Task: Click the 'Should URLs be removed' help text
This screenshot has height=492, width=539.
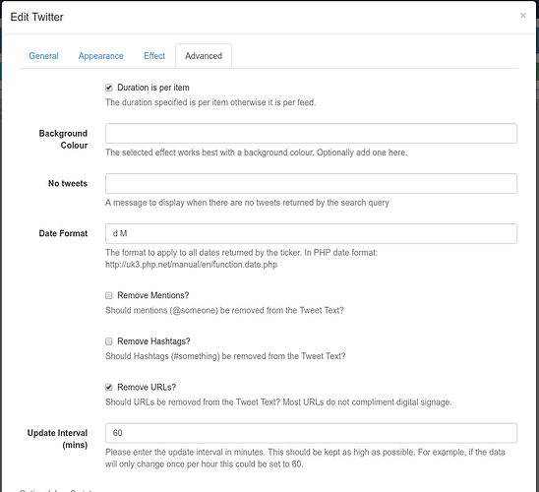Action: (278, 402)
